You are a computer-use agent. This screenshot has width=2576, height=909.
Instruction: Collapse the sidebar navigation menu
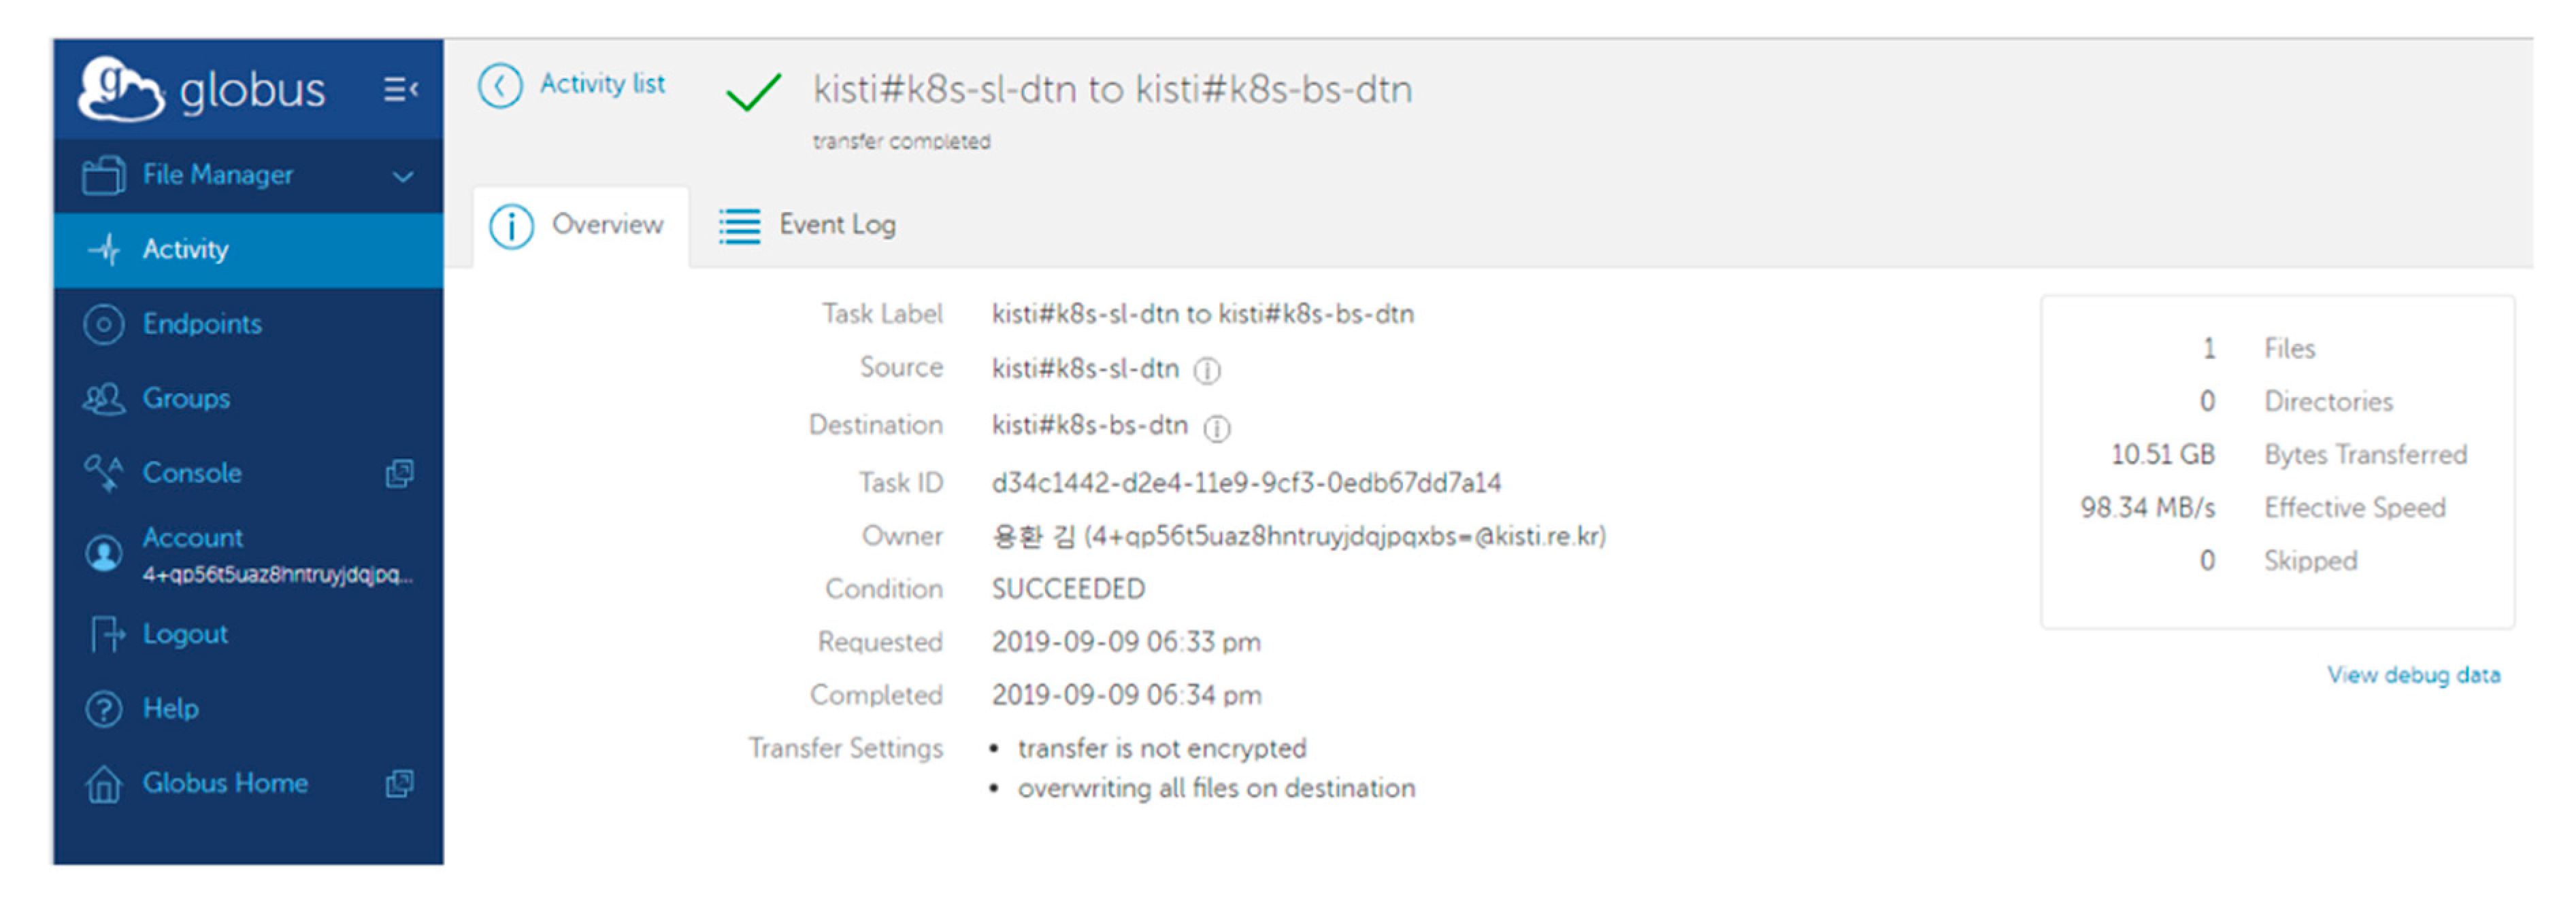(x=400, y=90)
